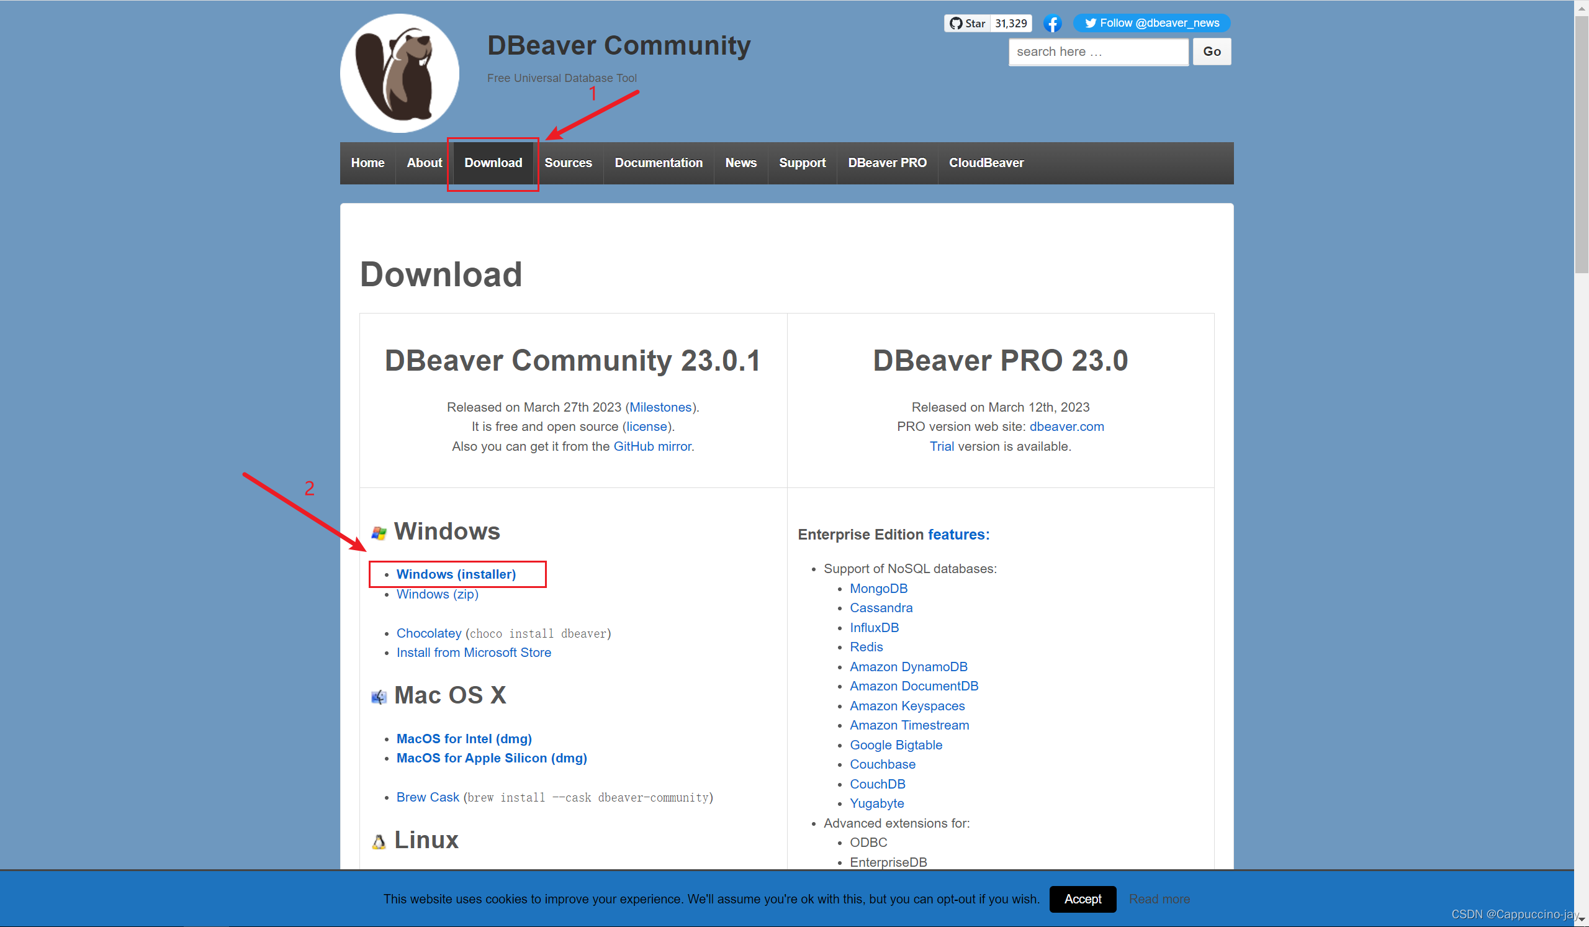Open the Milestones link
Screen dimensions: 1589x927
660,407
